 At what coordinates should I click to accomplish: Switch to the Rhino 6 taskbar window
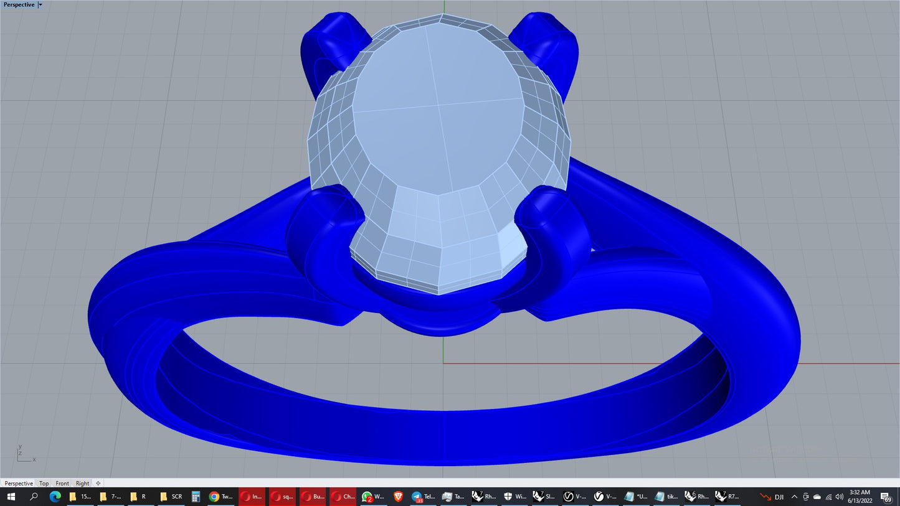click(696, 497)
